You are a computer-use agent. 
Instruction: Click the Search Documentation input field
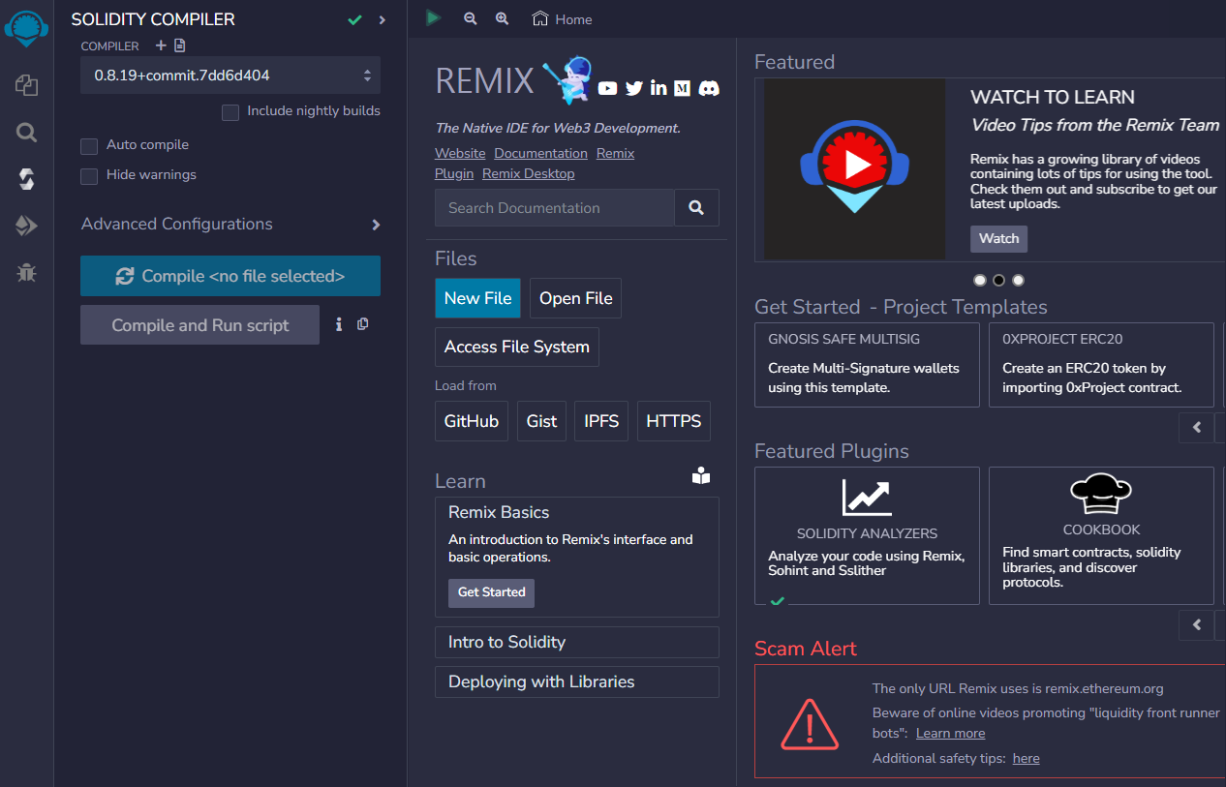click(x=555, y=208)
